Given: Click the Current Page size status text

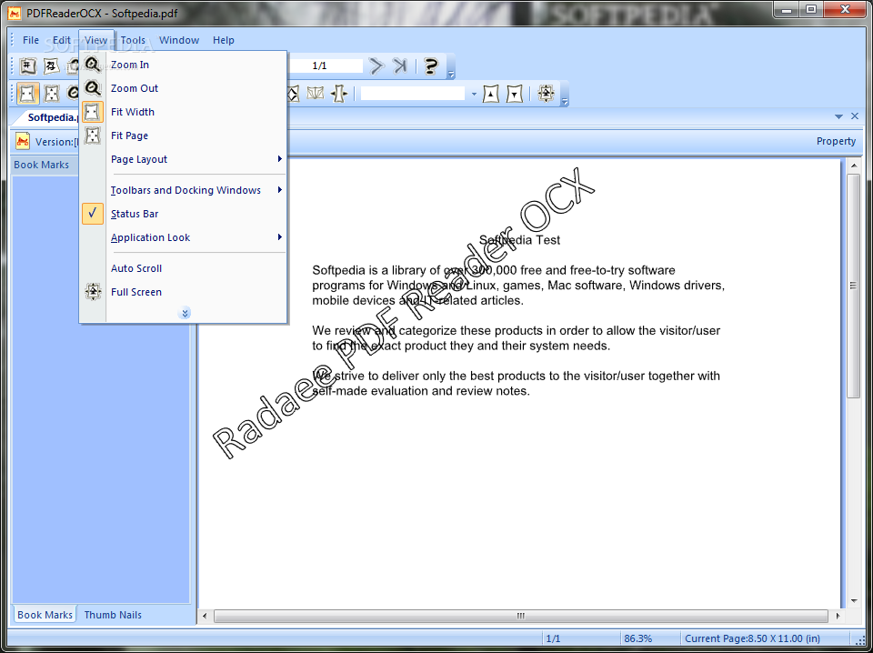Looking at the screenshot, I should [x=752, y=638].
